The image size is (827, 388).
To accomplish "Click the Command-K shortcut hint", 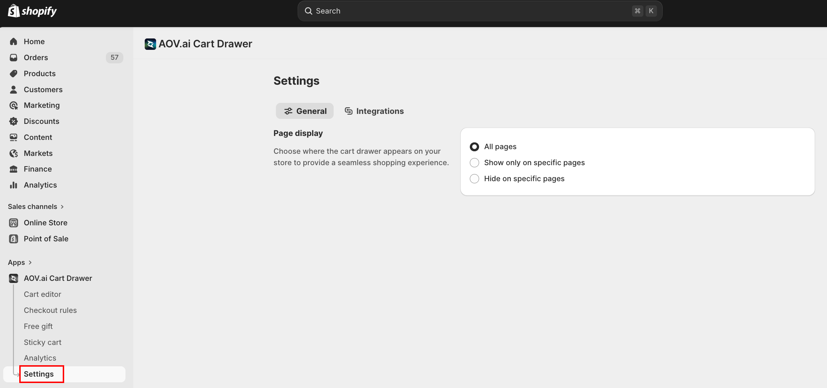I will (644, 11).
